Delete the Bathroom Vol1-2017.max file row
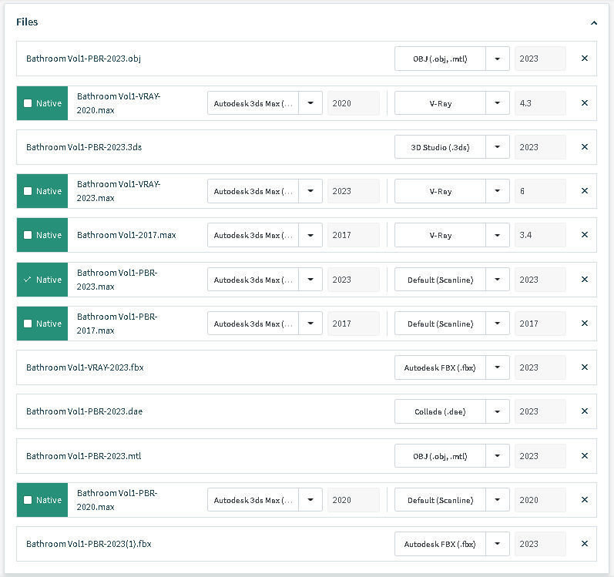Image resolution: width=614 pixels, height=577 pixels. tap(584, 235)
